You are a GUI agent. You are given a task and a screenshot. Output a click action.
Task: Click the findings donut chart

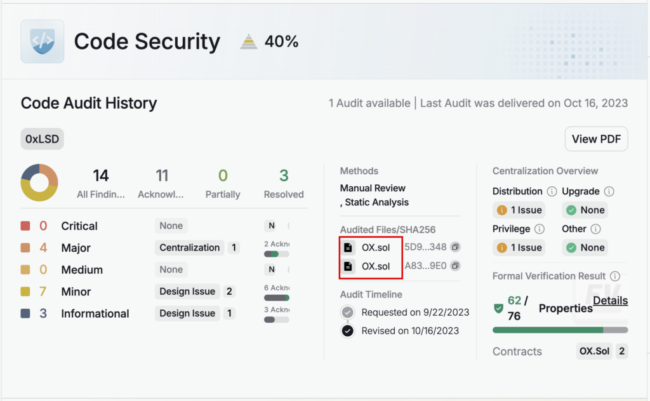pyautogui.click(x=39, y=182)
